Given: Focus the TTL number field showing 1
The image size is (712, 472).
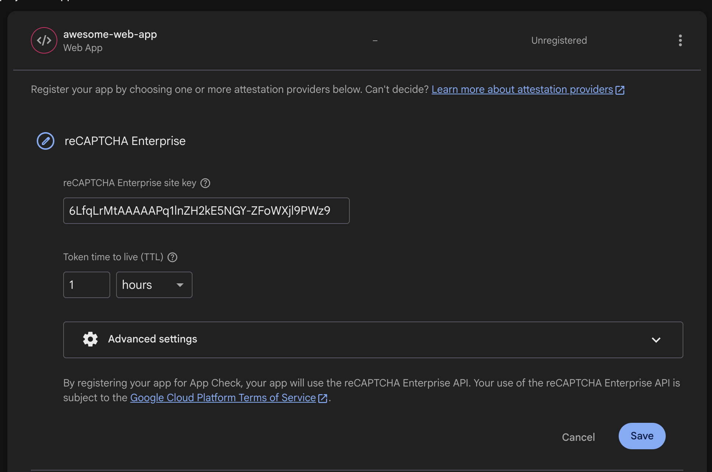Looking at the screenshot, I should point(87,285).
